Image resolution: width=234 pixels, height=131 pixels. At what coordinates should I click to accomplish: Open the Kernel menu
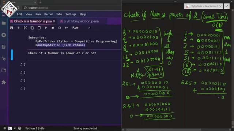(x=48, y=14)
